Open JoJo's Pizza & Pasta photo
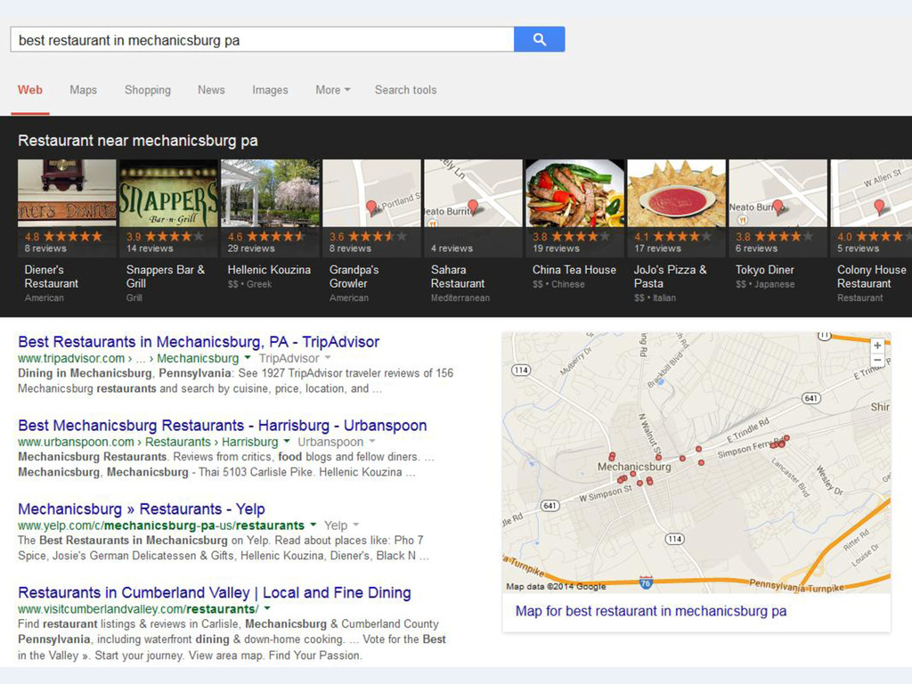Image resolution: width=912 pixels, height=684 pixels. 677,193
